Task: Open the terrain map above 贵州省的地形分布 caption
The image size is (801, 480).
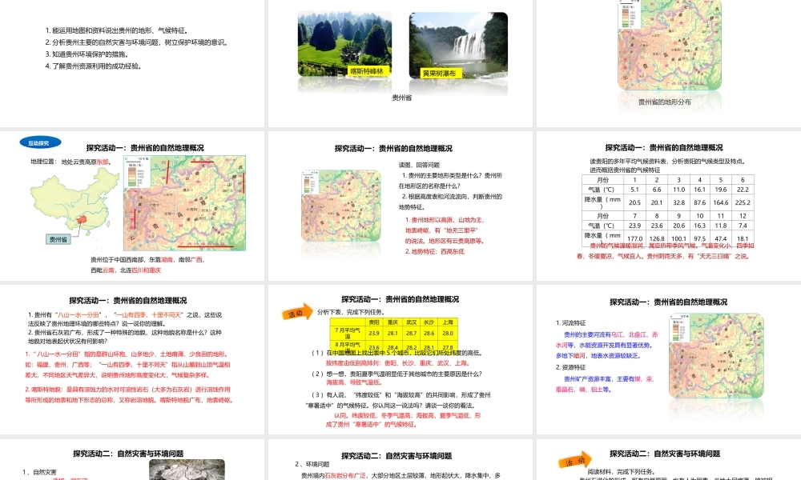Action: [670, 45]
